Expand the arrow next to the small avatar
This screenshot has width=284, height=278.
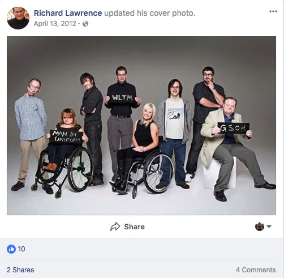coord(269,226)
